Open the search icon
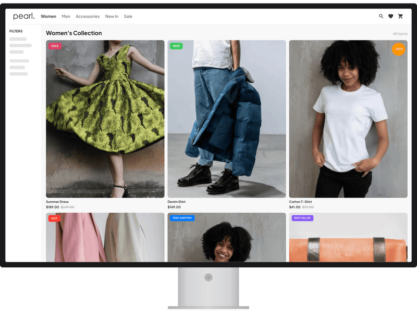417x312 pixels. (x=382, y=16)
